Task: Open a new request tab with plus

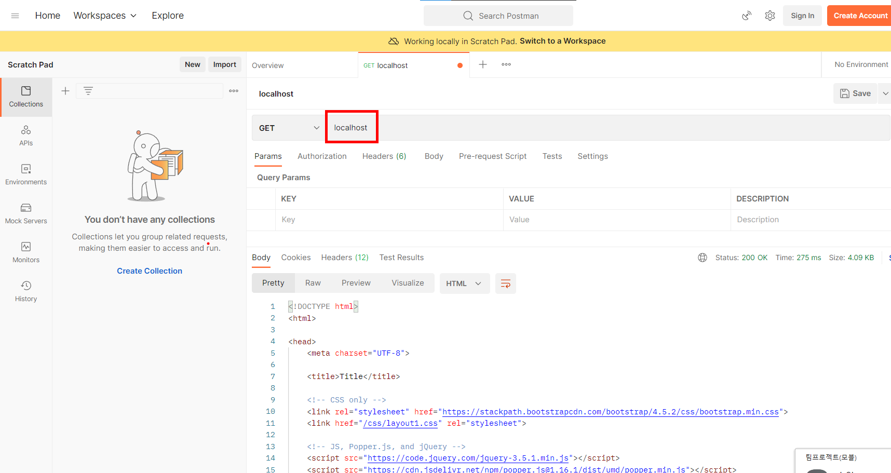Action: pos(483,64)
